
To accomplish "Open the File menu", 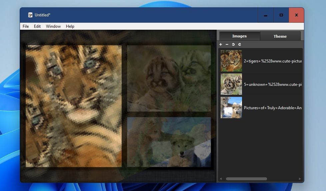I will pyautogui.click(x=26, y=26).
